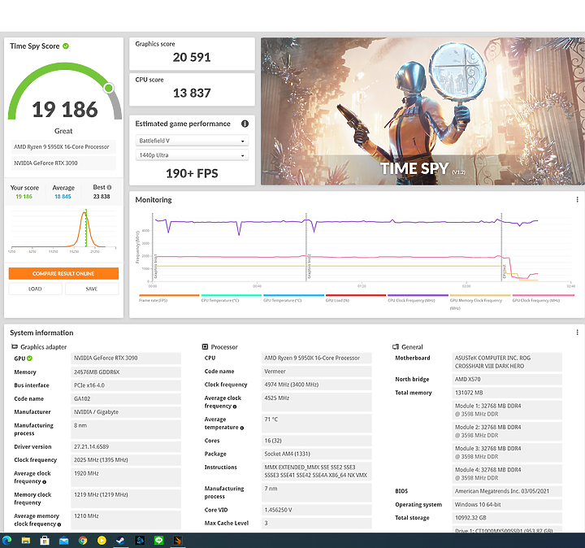Open Google Chrome from the taskbar
The width and height of the screenshot is (585, 548).
(x=83, y=540)
